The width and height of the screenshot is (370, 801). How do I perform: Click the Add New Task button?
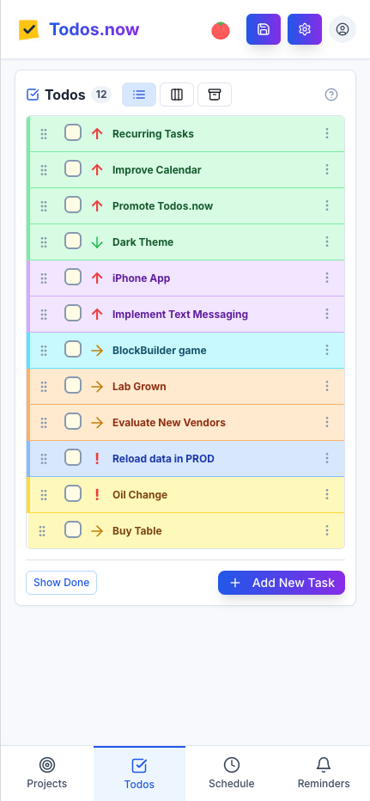coord(282,583)
